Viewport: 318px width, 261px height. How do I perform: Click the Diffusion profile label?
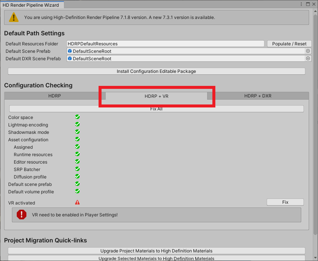click(x=30, y=177)
